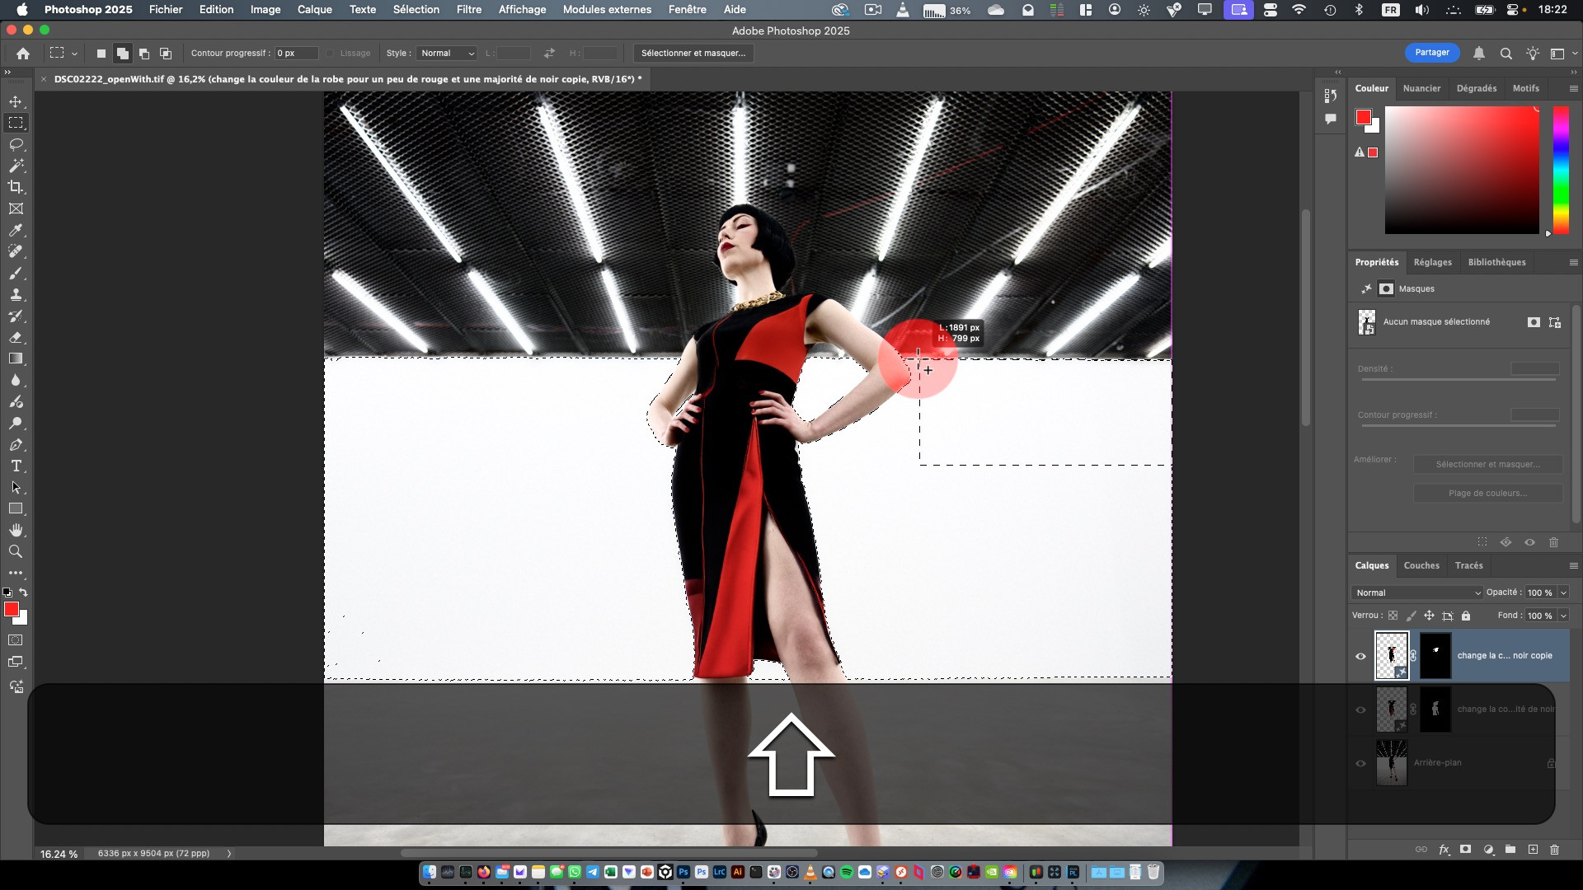
Task: Expand status bar info arrow
Action: pyautogui.click(x=229, y=854)
